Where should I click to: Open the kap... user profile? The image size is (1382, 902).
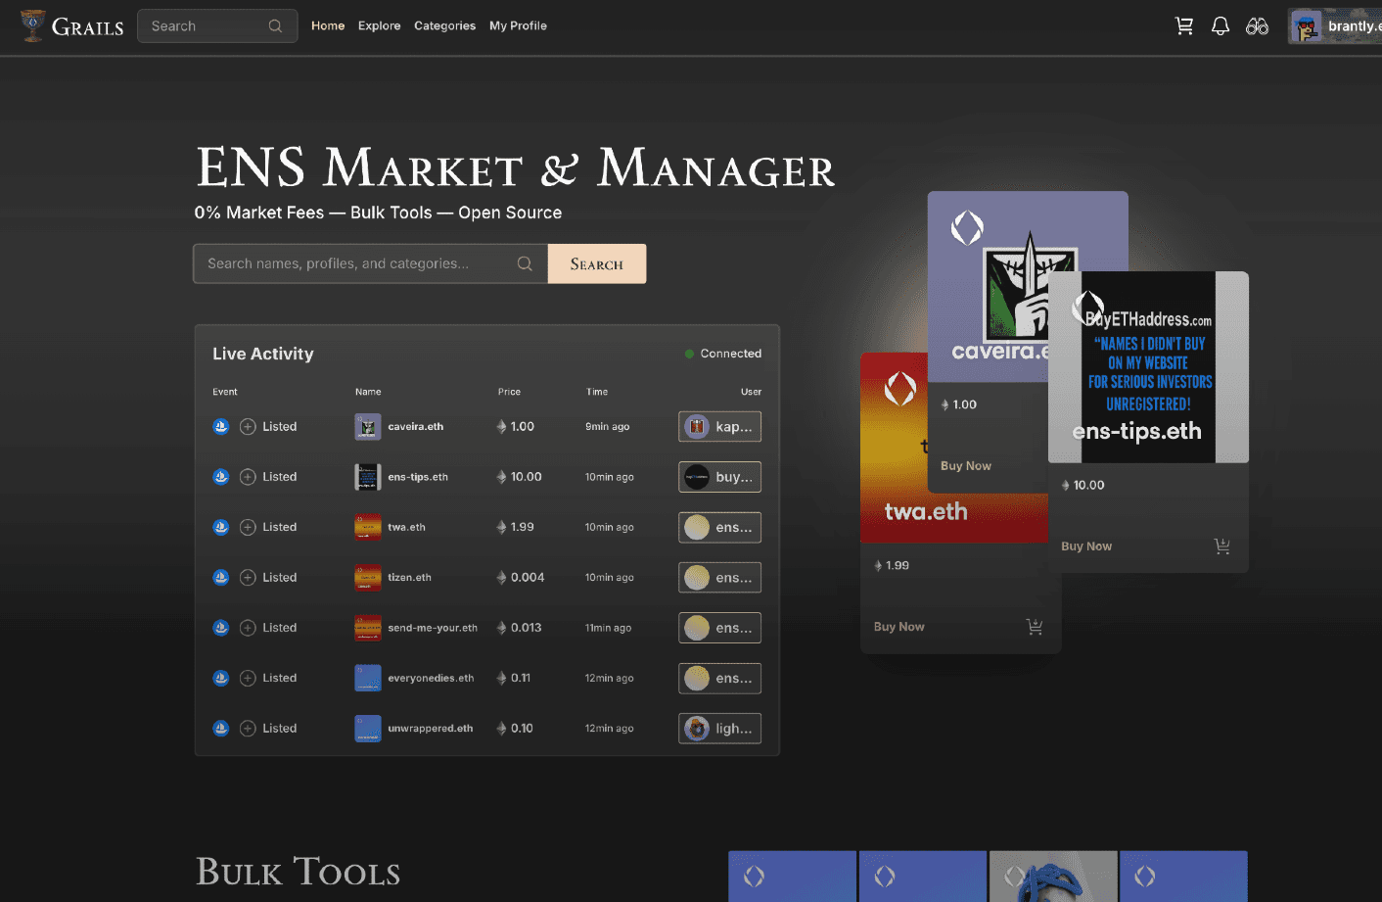(x=719, y=426)
